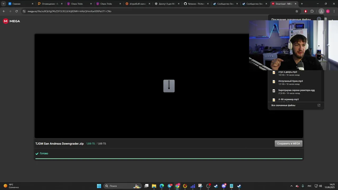Close the recent downloads popup
Image resolution: width=338 pixels, height=190 pixels.
pyautogui.click(x=319, y=19)
